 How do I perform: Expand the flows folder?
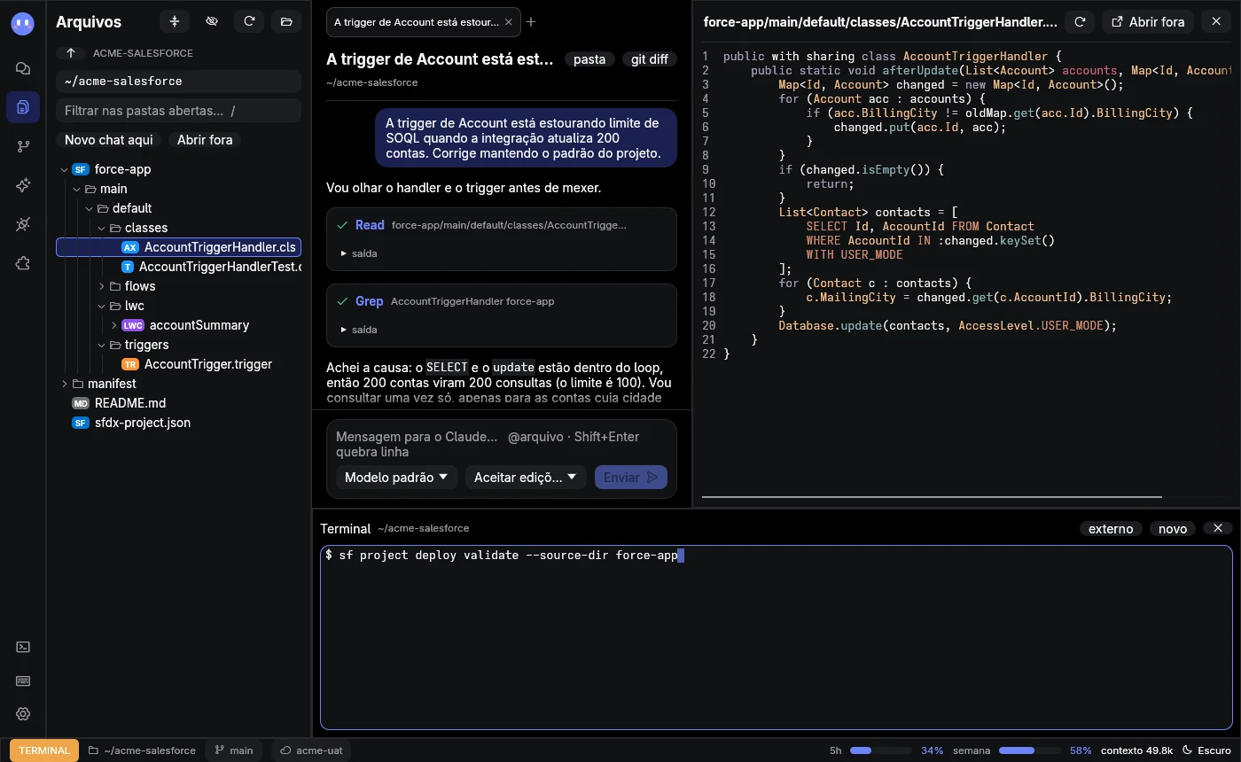(x=102, y=286)
